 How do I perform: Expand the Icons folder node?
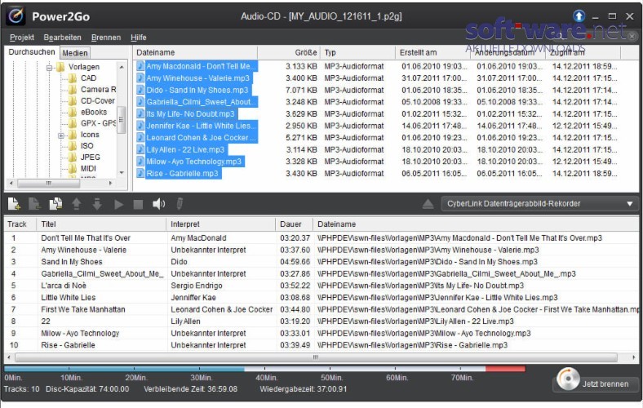[61, 135]
